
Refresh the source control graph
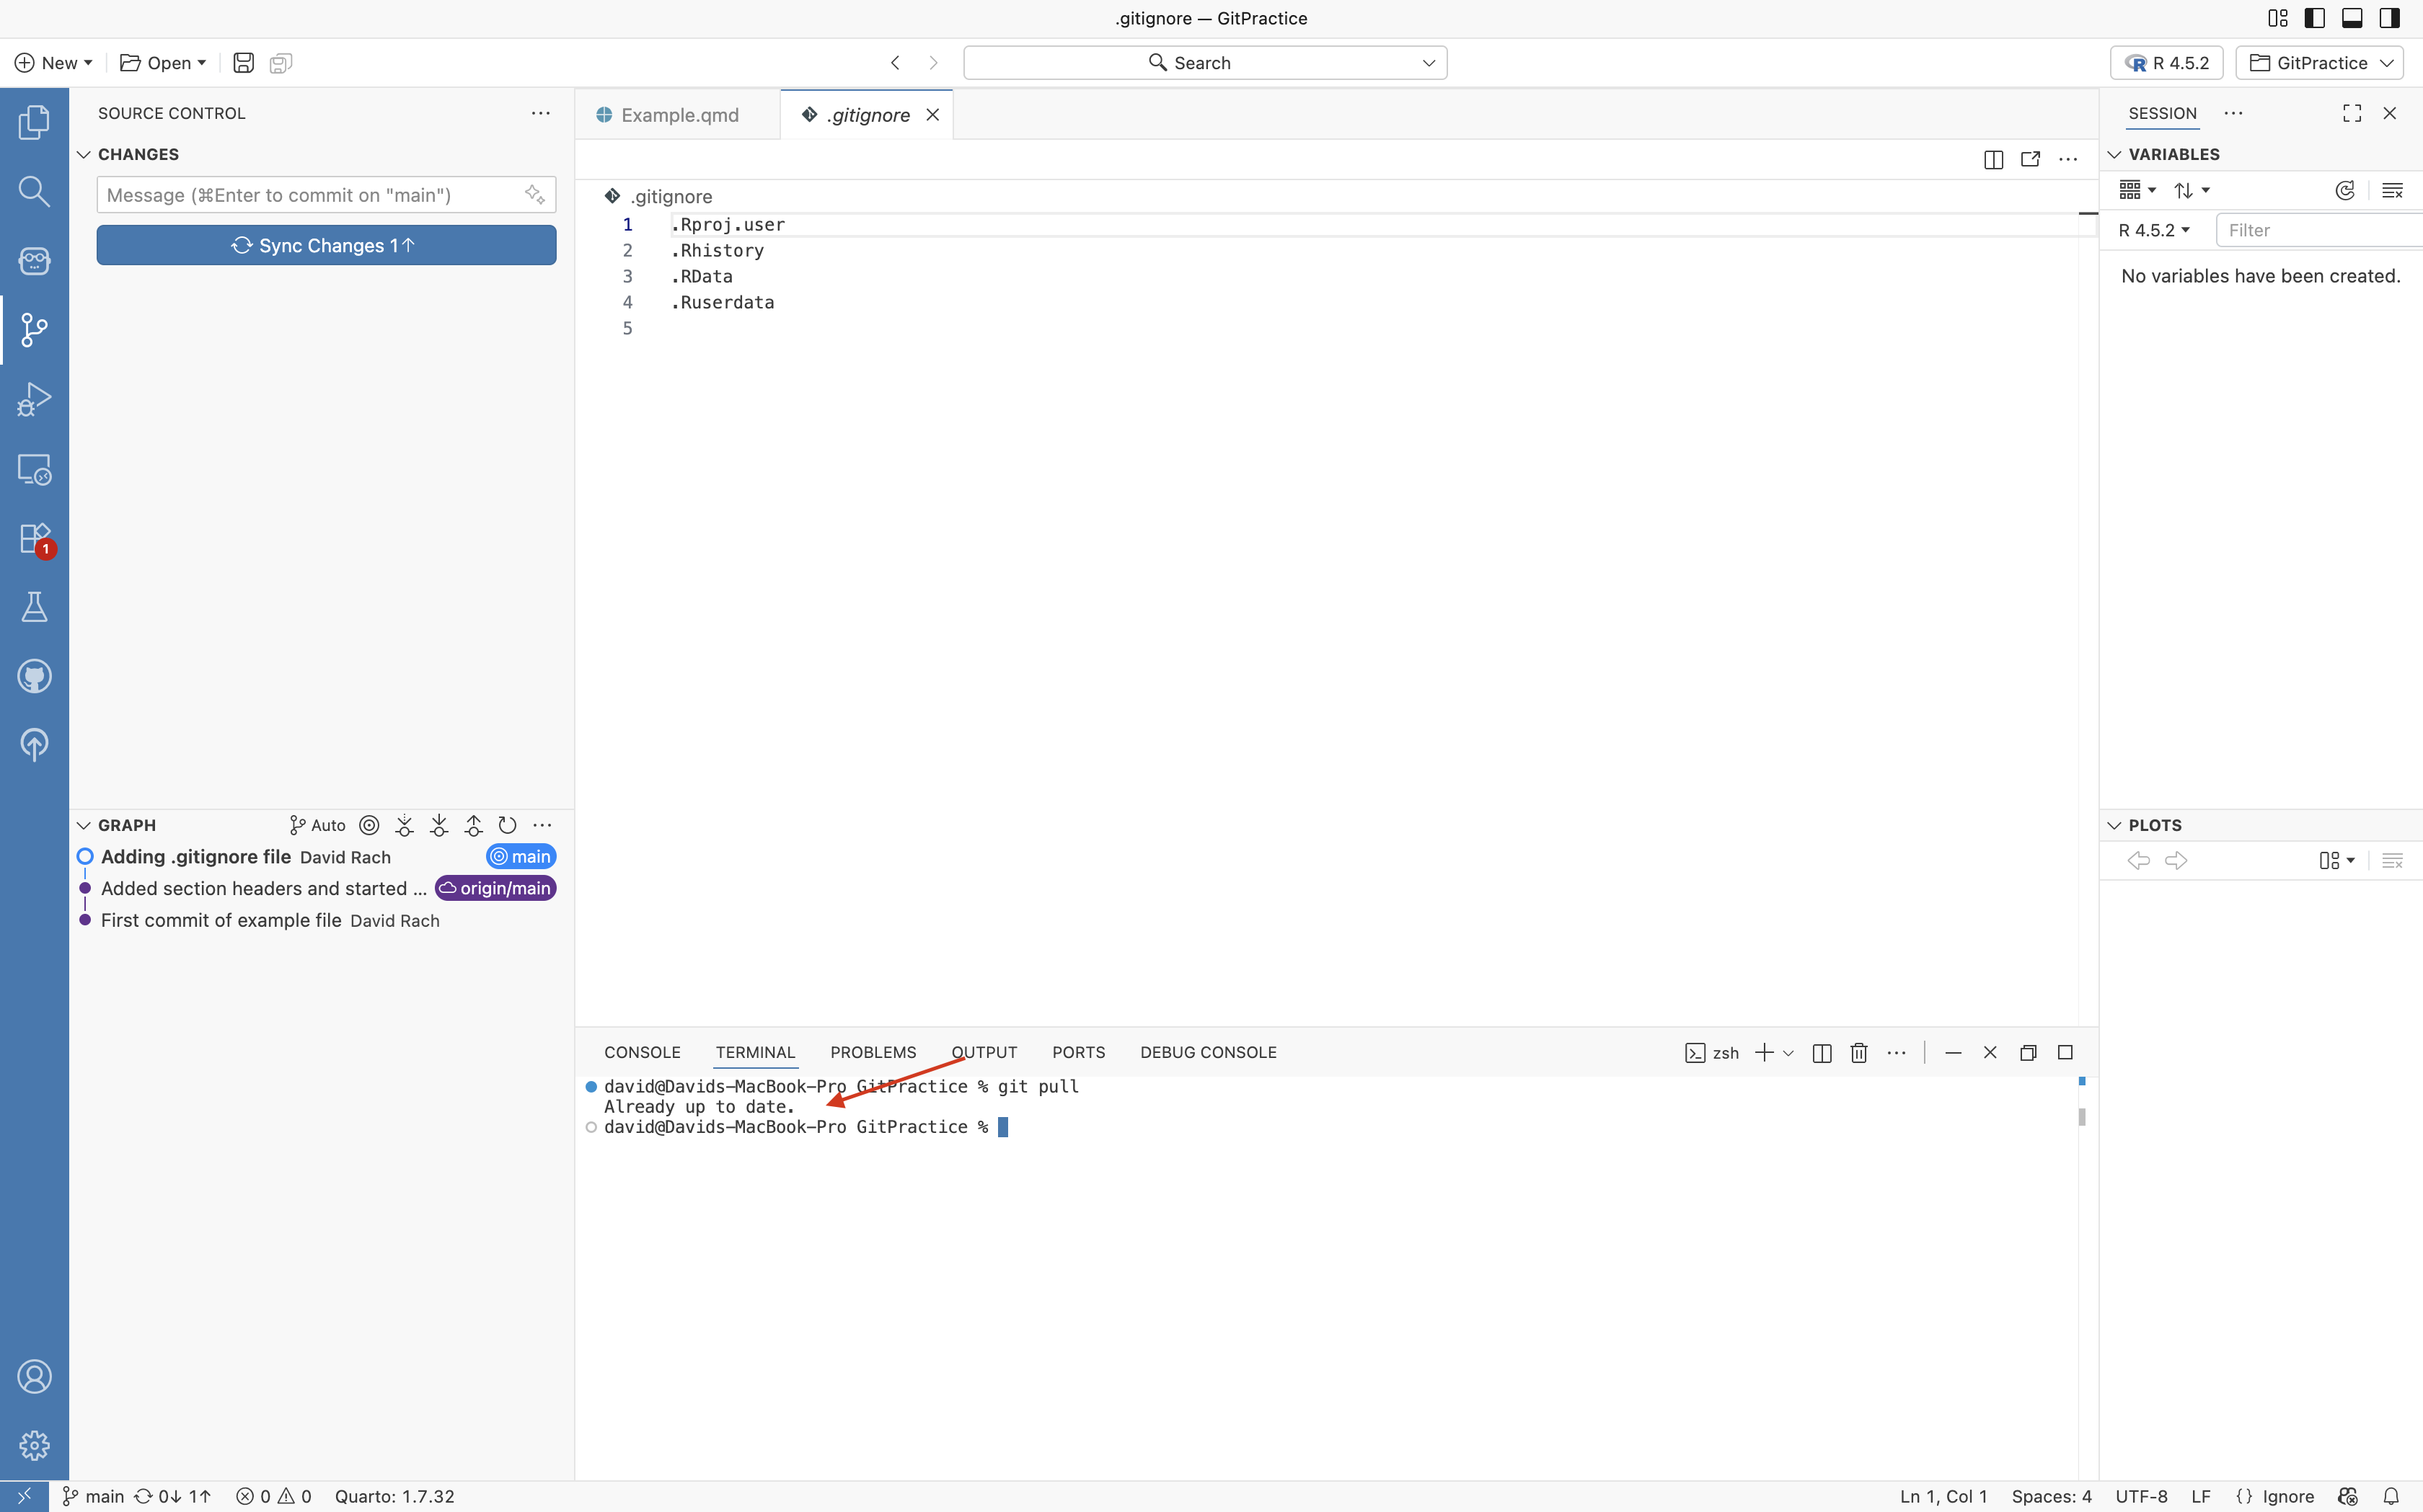tap(507, 825)
